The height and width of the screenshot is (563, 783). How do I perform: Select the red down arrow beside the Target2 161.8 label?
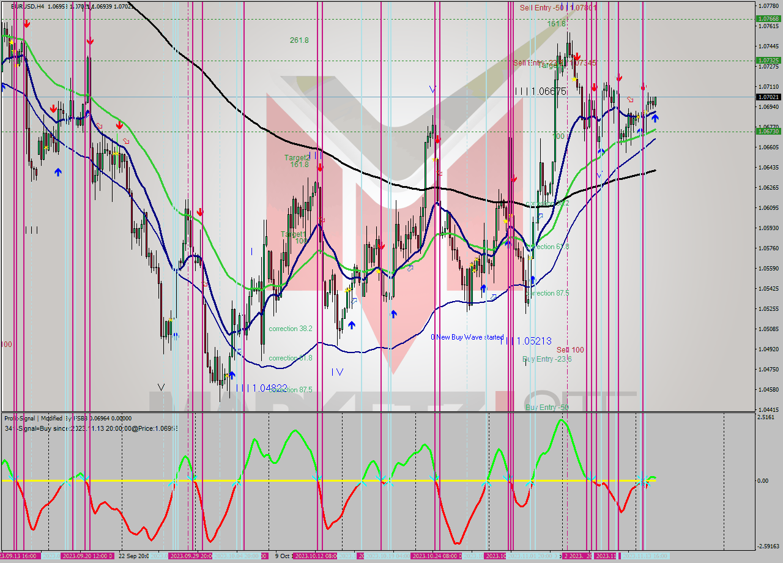[x=319, y=166]
